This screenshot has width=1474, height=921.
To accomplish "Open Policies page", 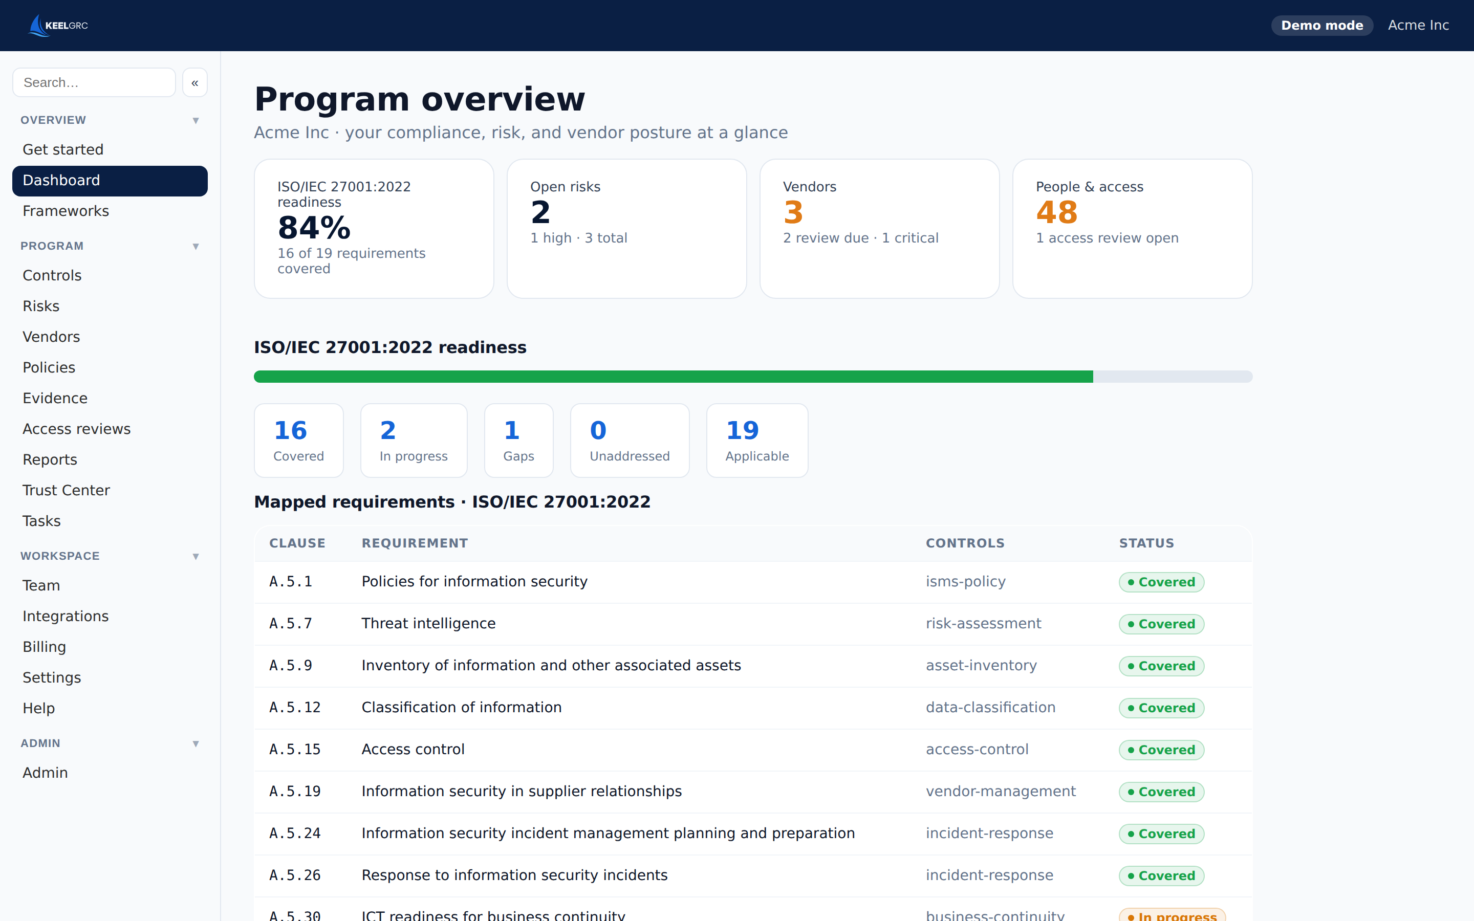I will point(110,367).
